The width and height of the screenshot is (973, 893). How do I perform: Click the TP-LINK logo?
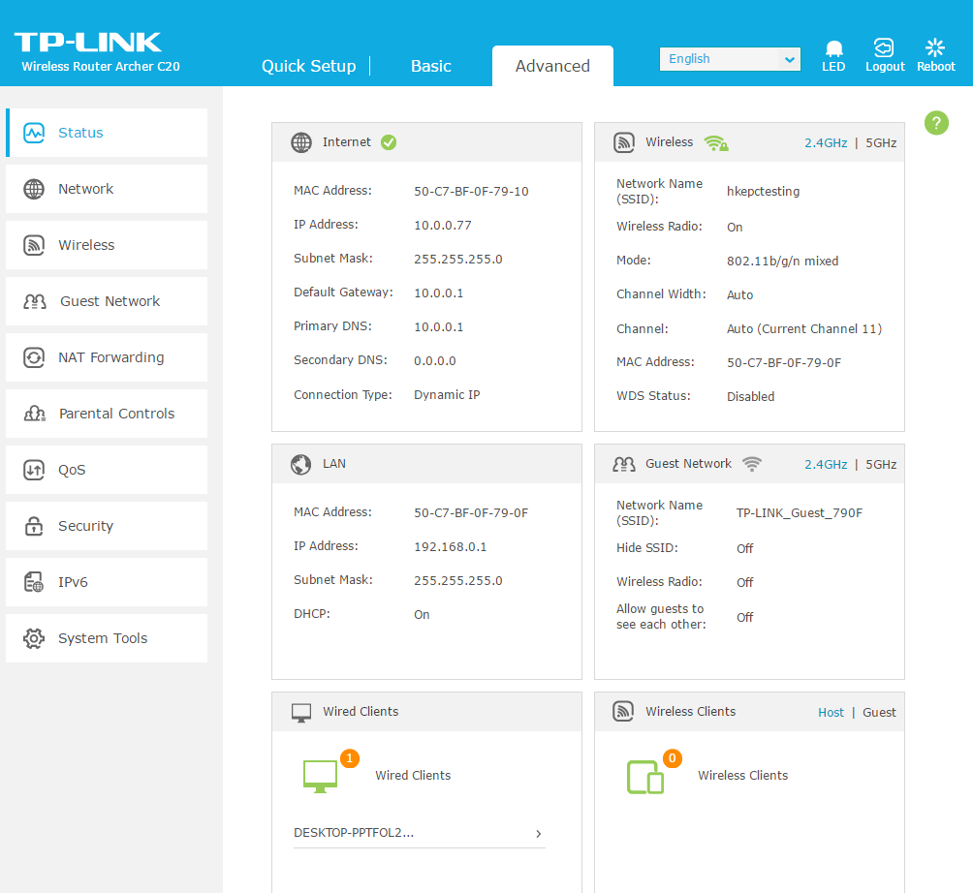pos(88,43)
